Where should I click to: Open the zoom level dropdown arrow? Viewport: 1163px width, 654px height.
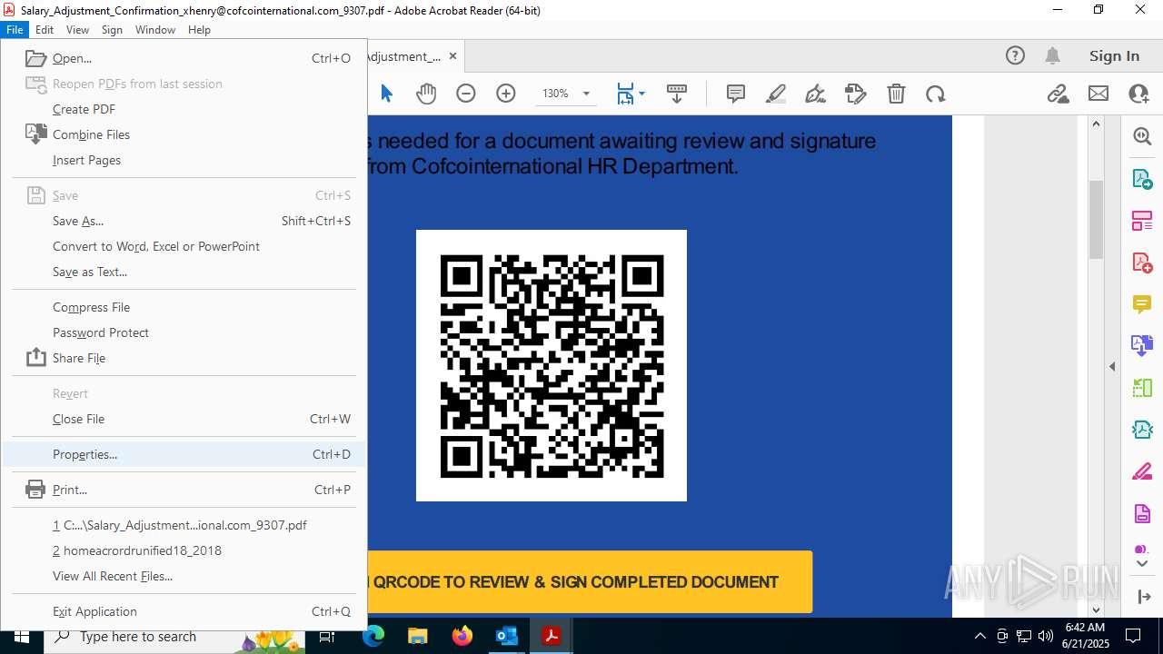coord(586,94)
